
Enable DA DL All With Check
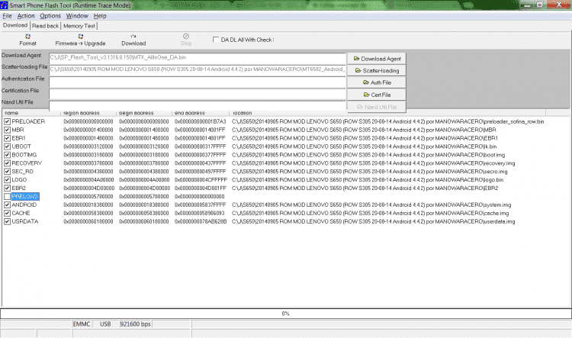pyautogui.click(x=216, y=40)
